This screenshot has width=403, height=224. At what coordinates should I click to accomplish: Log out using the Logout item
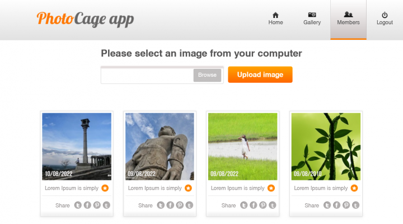tap(385, 19)
